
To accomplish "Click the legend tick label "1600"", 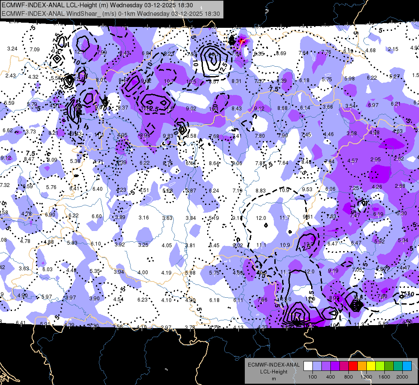I will click(384, 377).
